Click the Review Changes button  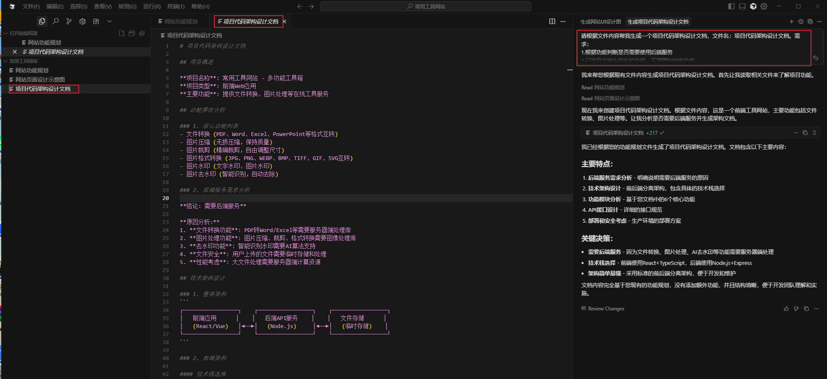pos(603,309)
